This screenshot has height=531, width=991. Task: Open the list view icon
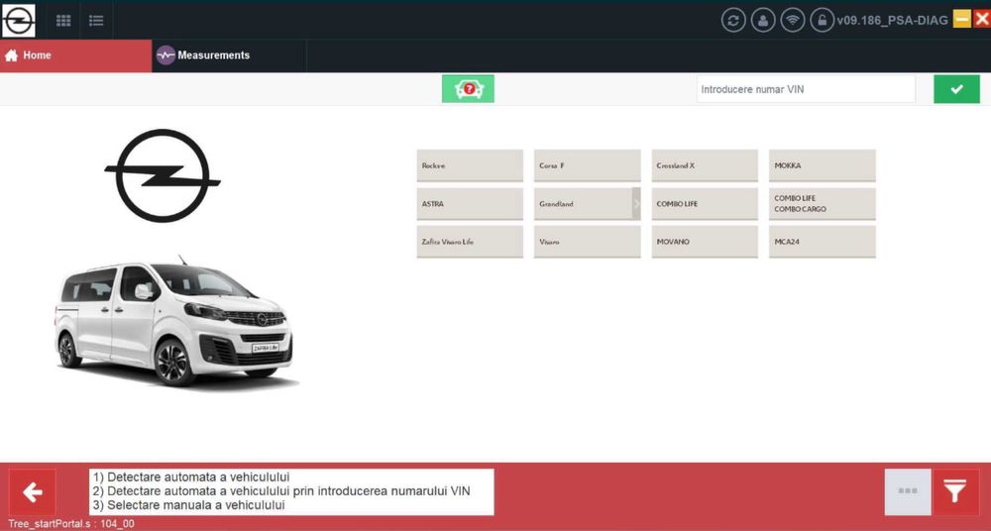coord(96,21)
